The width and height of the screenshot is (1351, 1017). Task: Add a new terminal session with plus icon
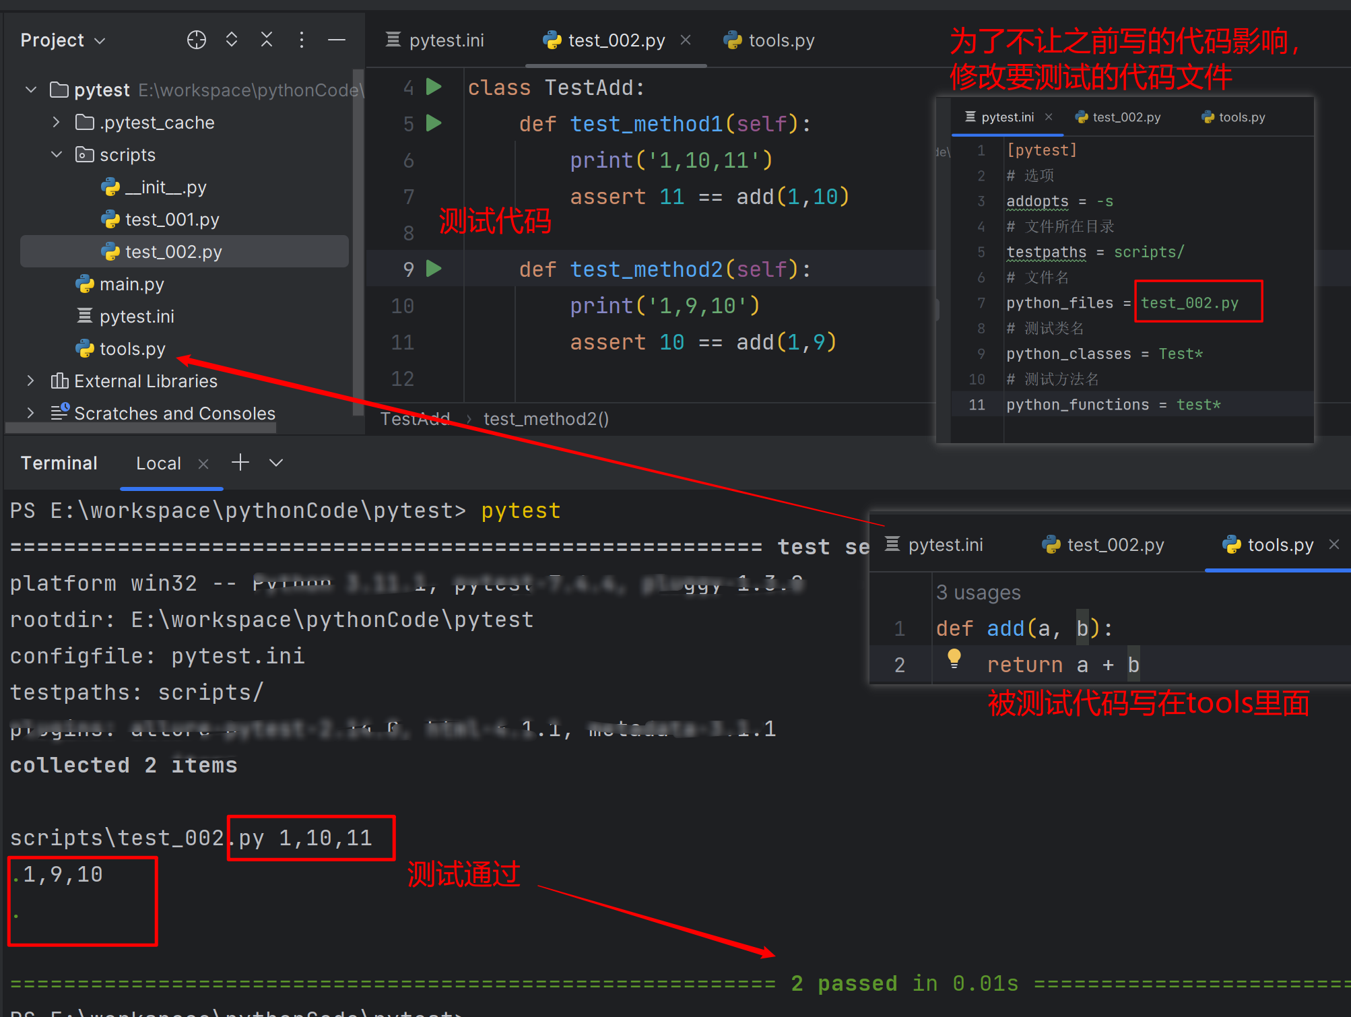coord(240,463)
